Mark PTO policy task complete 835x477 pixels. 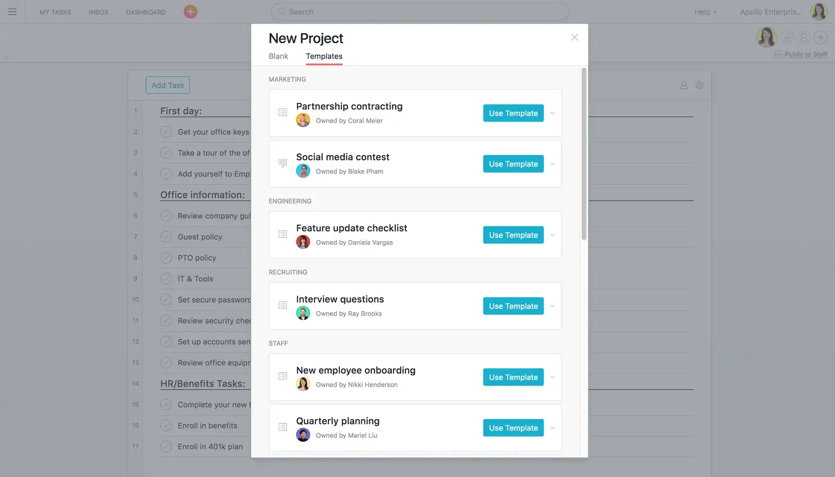(x=166, y=258)
